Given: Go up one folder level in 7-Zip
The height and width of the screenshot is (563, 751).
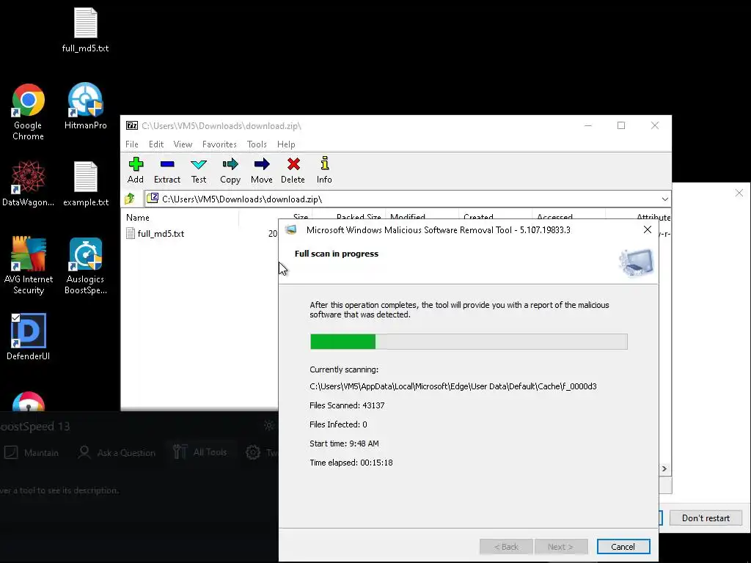Looking at the screenshot, I should pos(130,199).
